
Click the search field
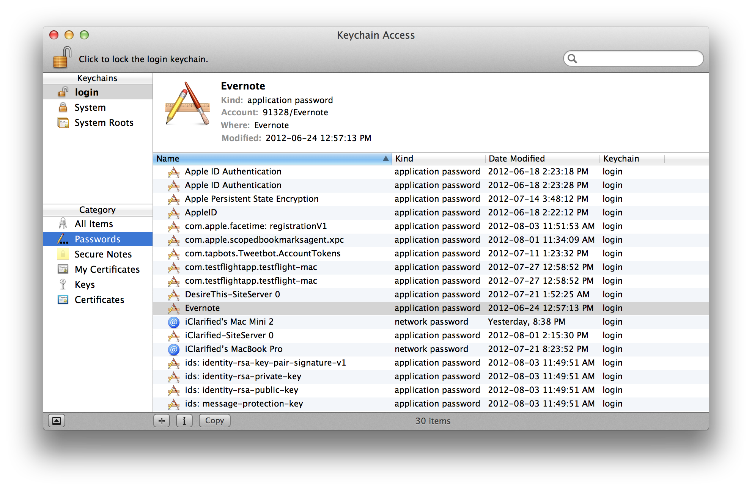(634, 58)
